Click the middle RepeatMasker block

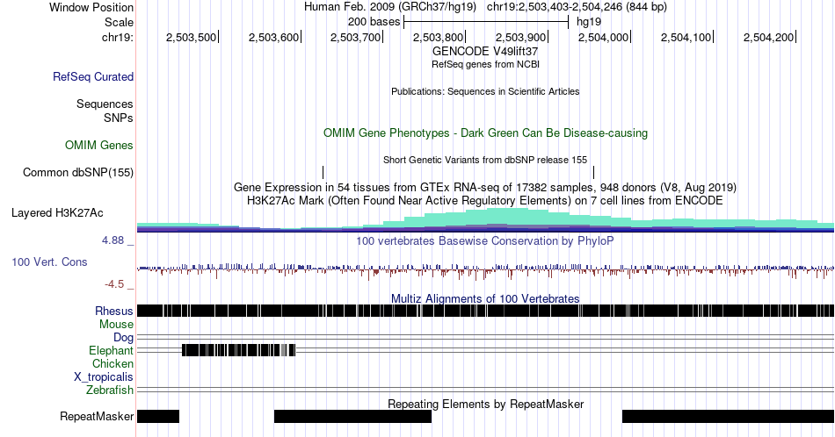point(352,416)
